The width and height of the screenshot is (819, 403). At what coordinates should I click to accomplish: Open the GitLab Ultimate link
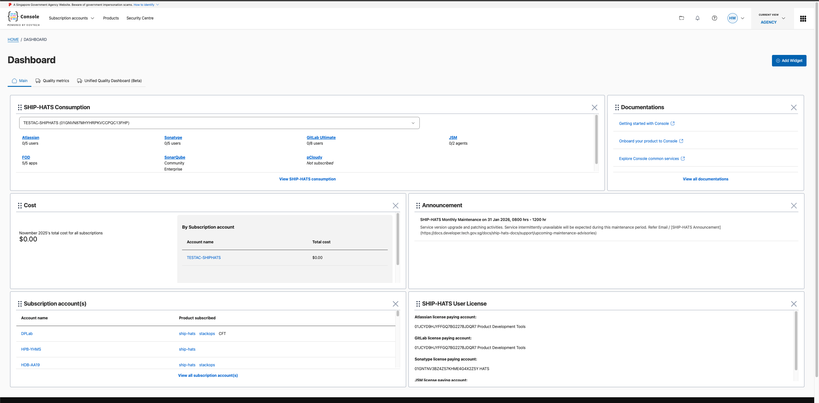(x=321, y=138)
